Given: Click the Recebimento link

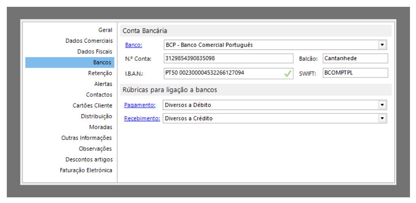Looking at the screenshot, I should pos(142,118).
